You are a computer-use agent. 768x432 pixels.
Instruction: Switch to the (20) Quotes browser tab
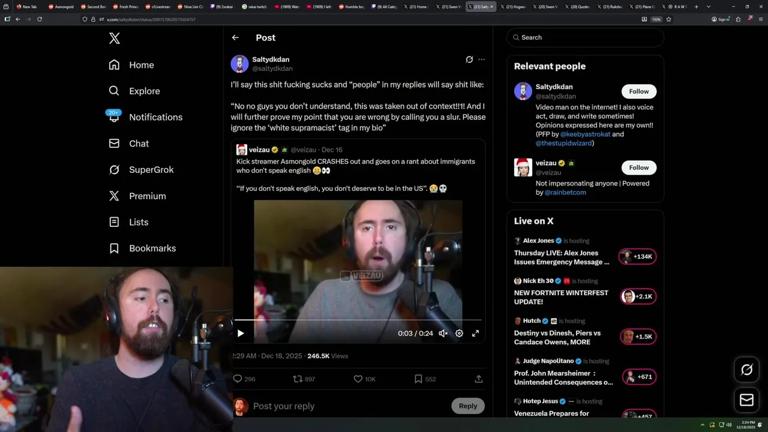[578, 7]
